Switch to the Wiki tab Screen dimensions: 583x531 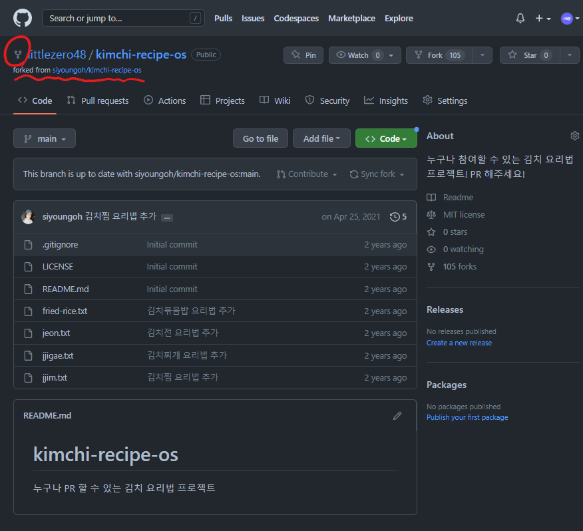coord(275,100)
